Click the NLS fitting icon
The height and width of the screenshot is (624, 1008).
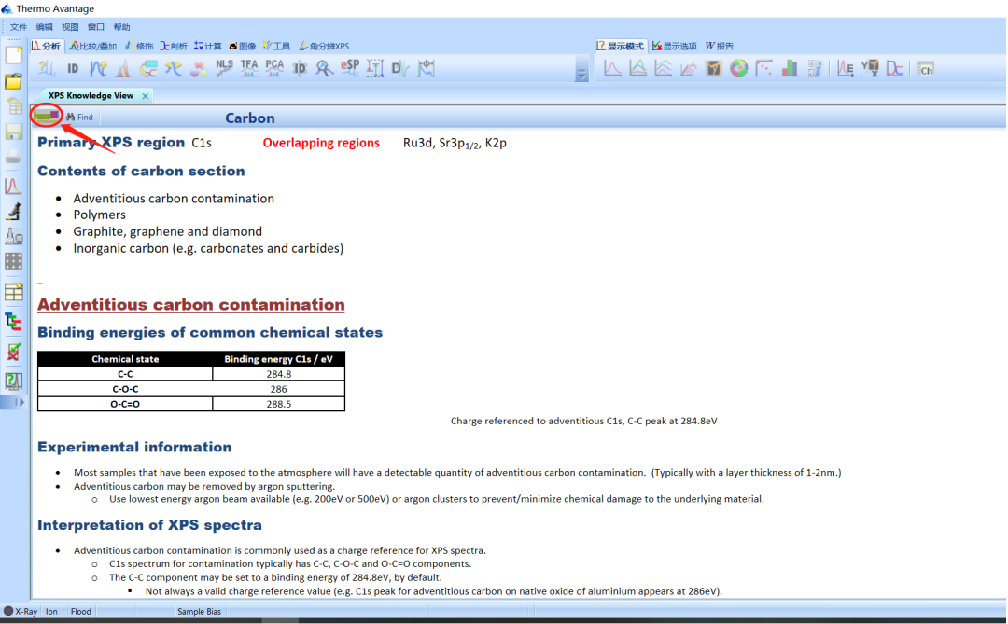[x=224, y=68]
